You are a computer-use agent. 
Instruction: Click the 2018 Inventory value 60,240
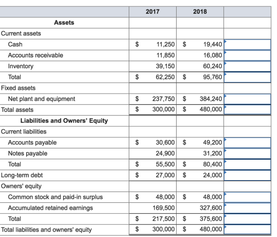(213, 66)
